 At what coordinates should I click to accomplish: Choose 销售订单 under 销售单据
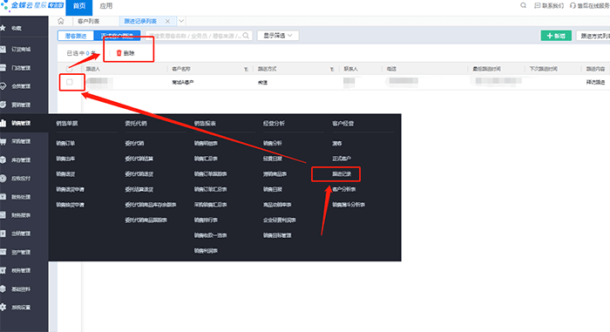point(65,143)
